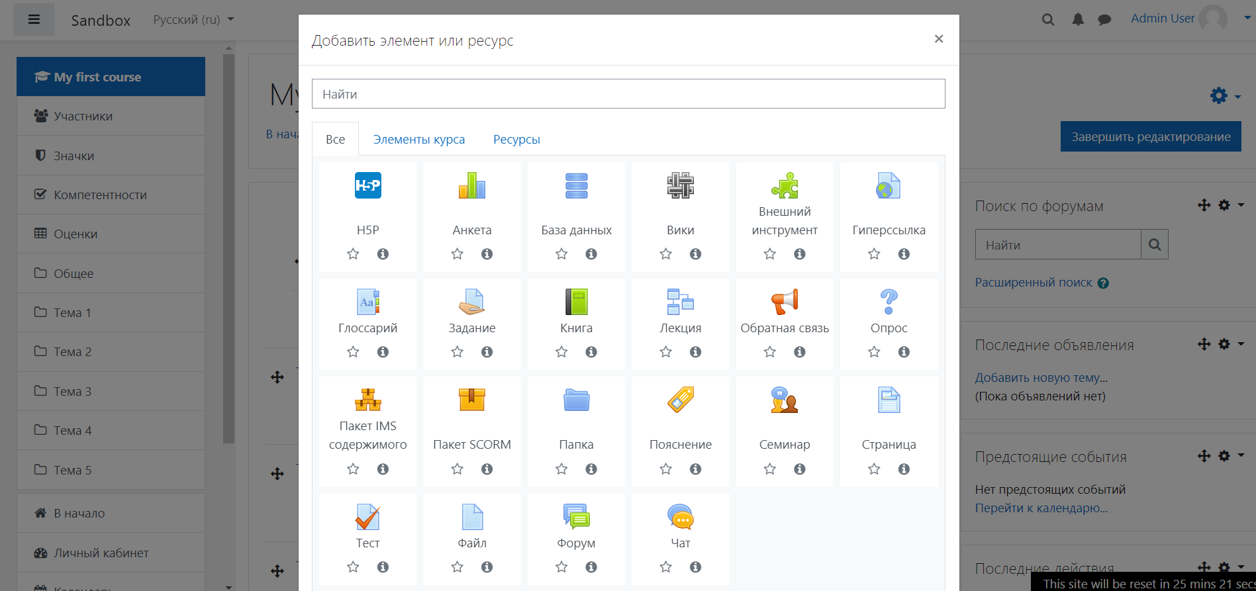Select the H5P activity icon
1256x591 pixels.
367,186
